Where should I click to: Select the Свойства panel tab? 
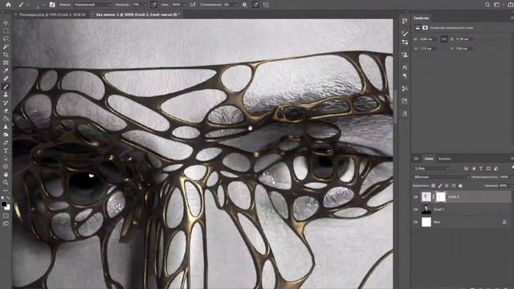421,18
